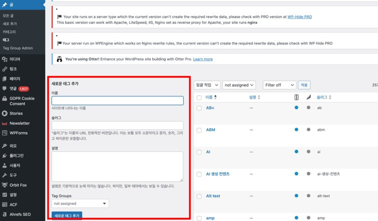Screen dimensions: 378x221
Task: Open 카테고리 submenu item
Action: tap(9, 32)
